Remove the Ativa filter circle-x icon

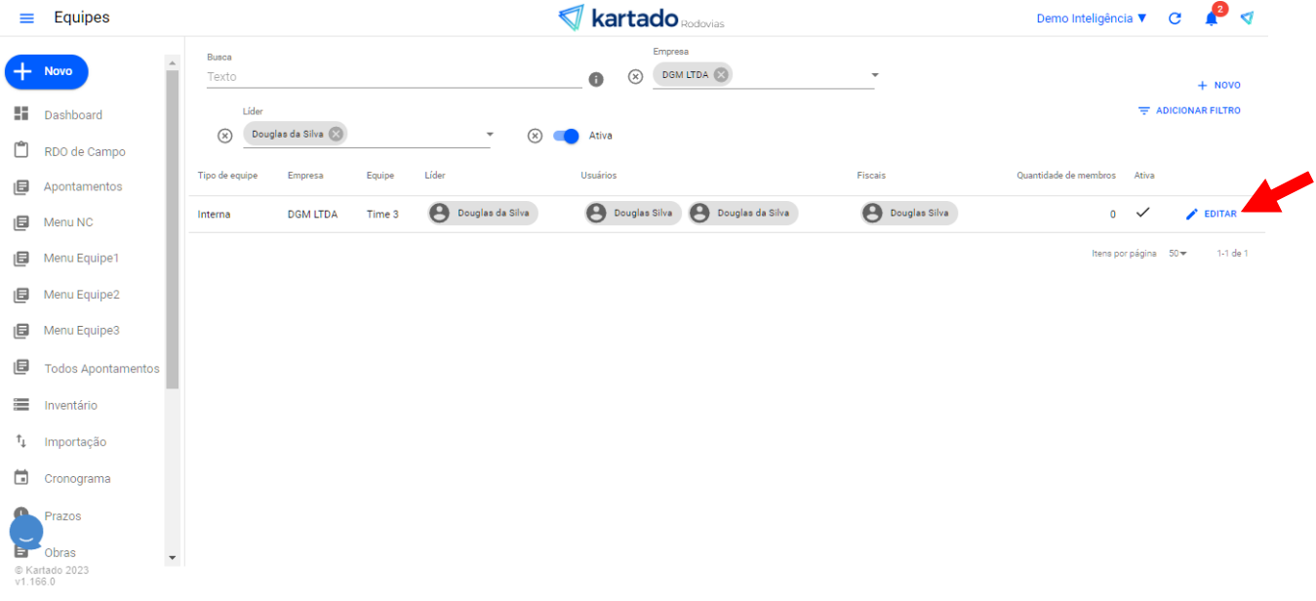coord(535,136)
